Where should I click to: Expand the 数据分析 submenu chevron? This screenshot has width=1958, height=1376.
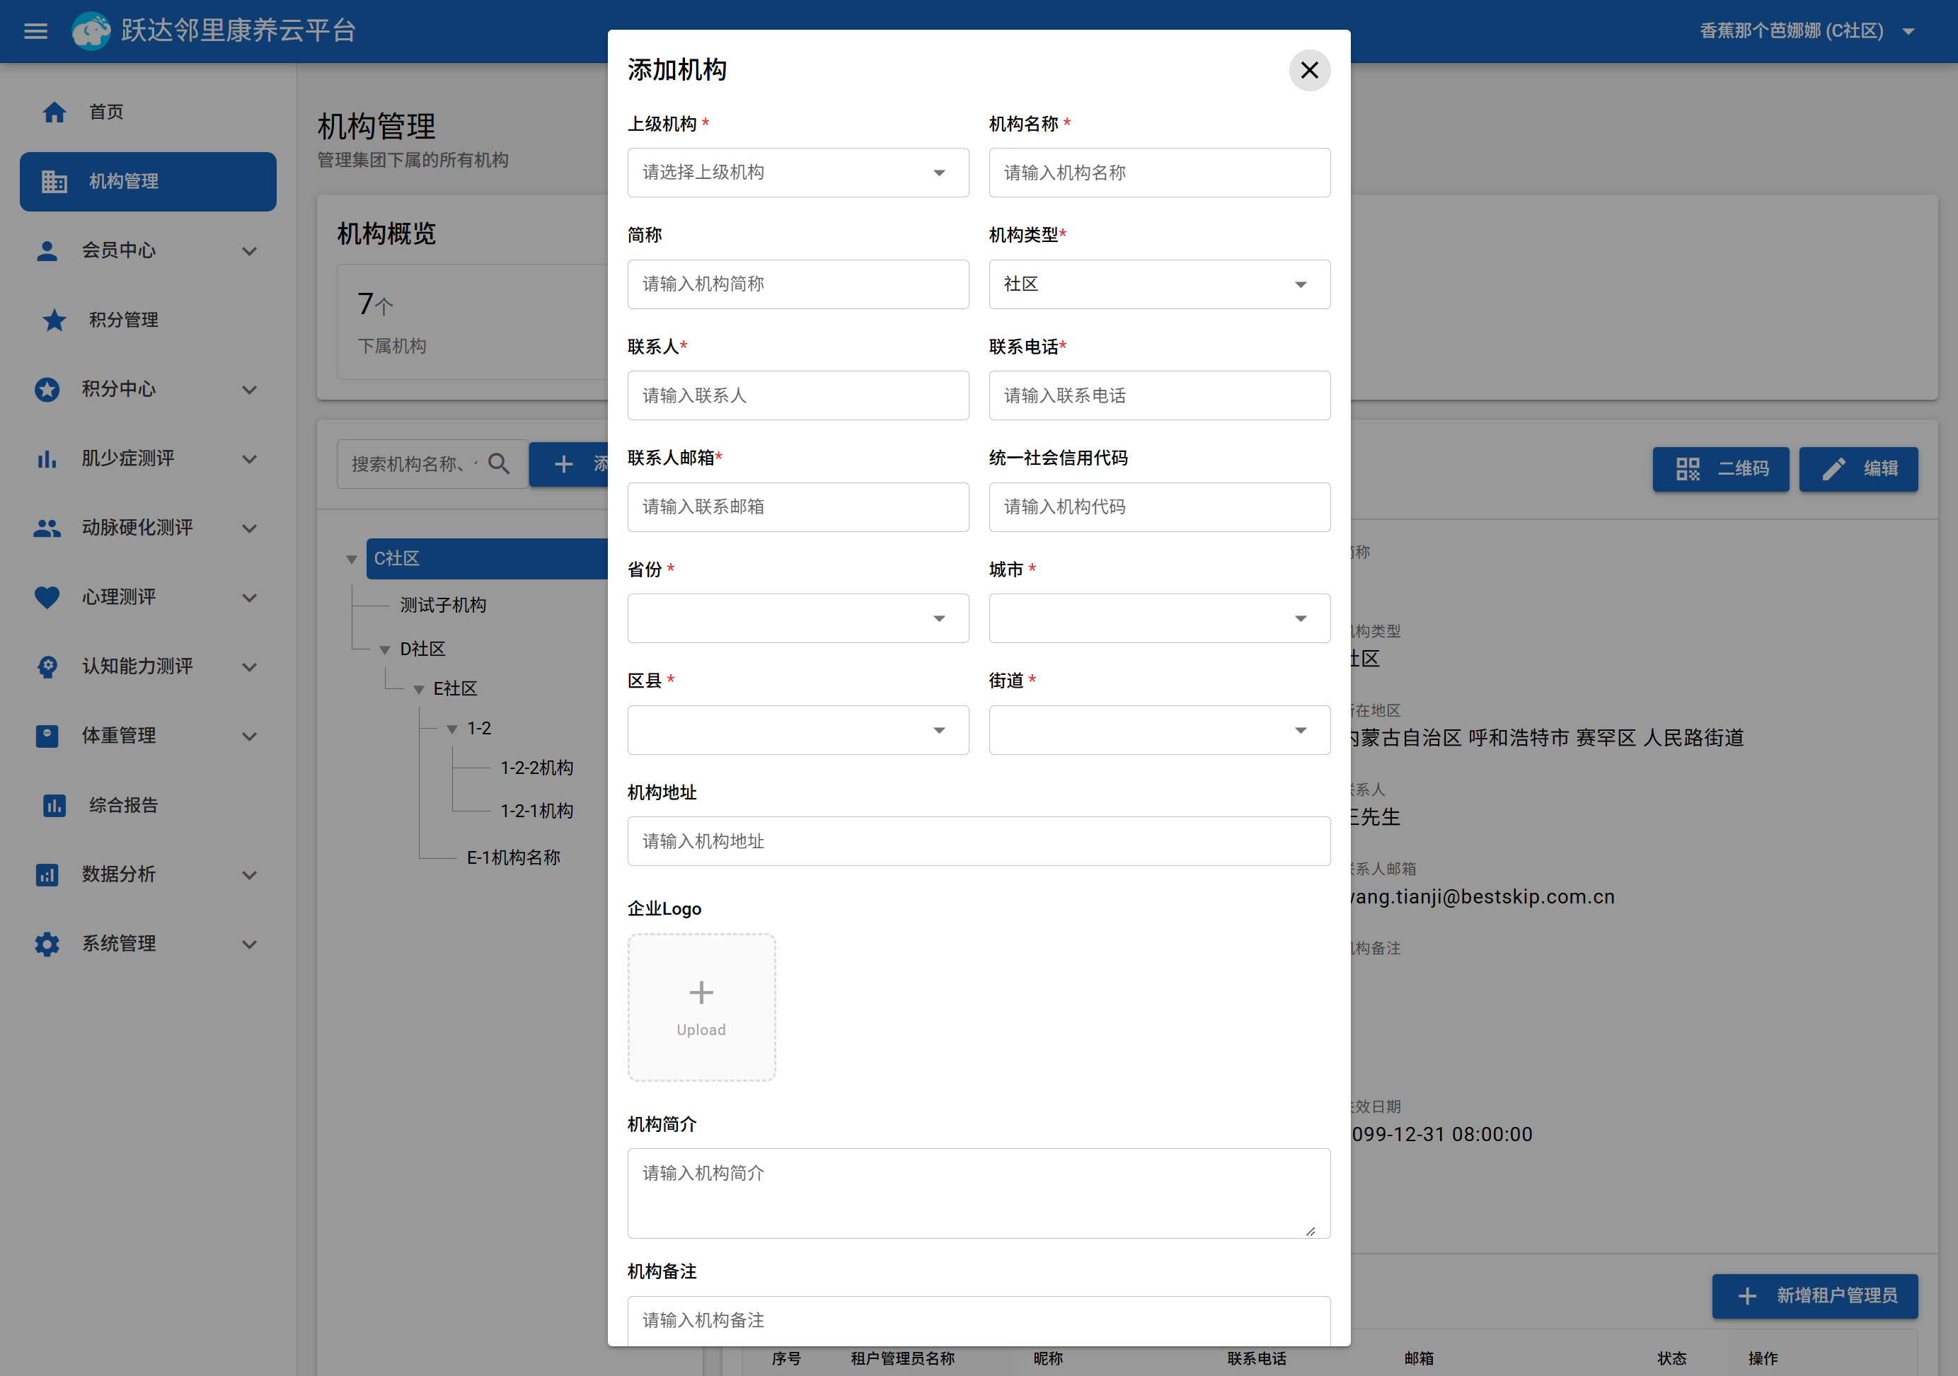(x=249, y=876)
